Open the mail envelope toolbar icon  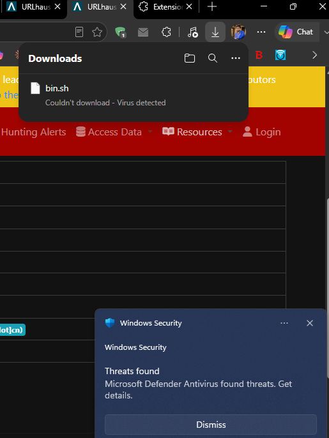[143, 32]
